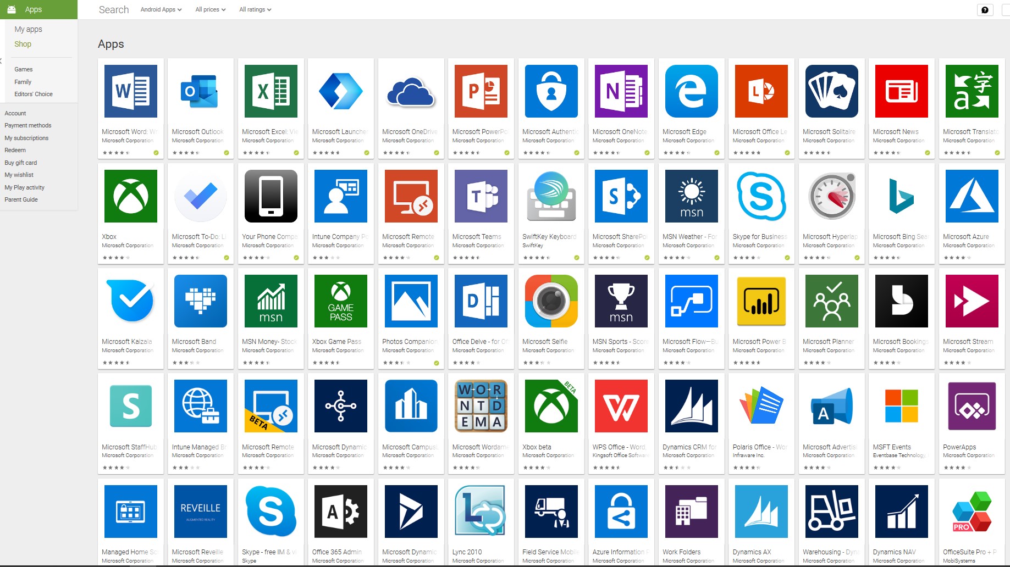The width and height of the screenshot is (1010, 567).
Task: Open the MSFT Events app card
Action: 901,423
